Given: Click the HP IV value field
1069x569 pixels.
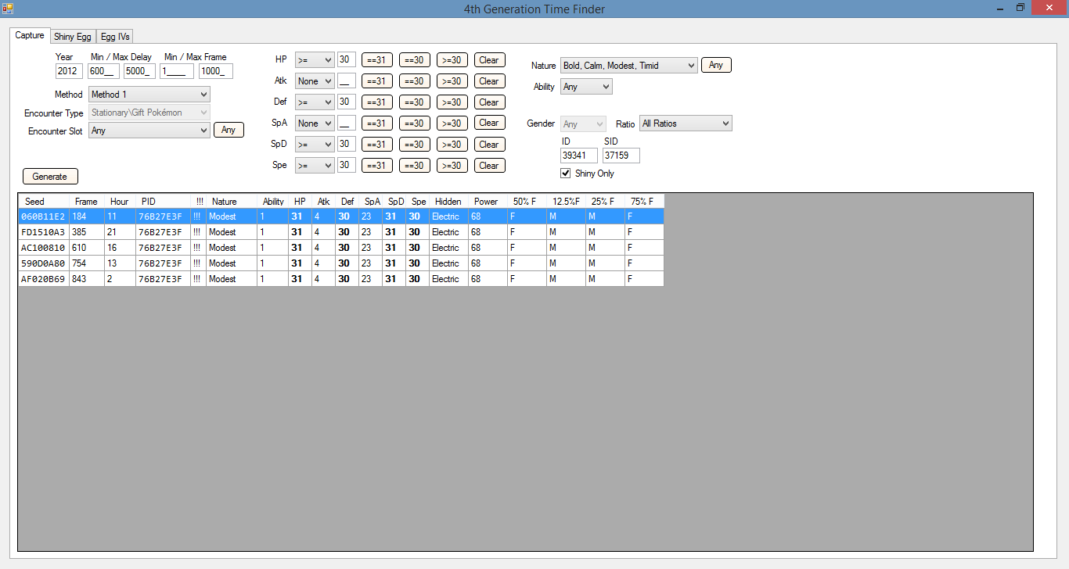Looking at the screenshot, I should coord(347,59).
